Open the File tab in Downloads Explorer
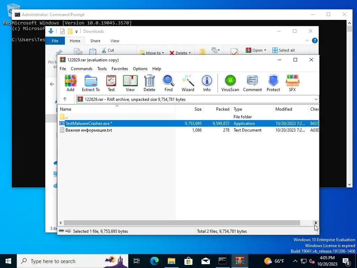Screen dimensions: 357x268 (x=55, y=41)
